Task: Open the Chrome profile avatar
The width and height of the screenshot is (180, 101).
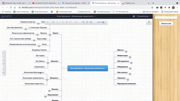Action: [x=173, y=8]
